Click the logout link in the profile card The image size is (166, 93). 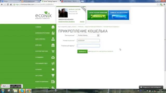click(82, 22)
